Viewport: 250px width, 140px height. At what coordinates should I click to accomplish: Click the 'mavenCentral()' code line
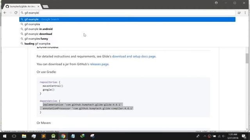point(53,86)
